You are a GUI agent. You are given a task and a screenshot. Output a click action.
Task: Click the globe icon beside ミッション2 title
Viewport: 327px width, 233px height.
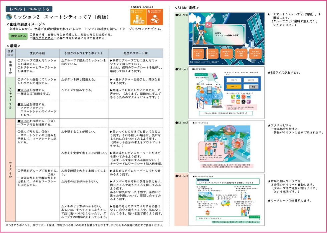click(9, 17)
